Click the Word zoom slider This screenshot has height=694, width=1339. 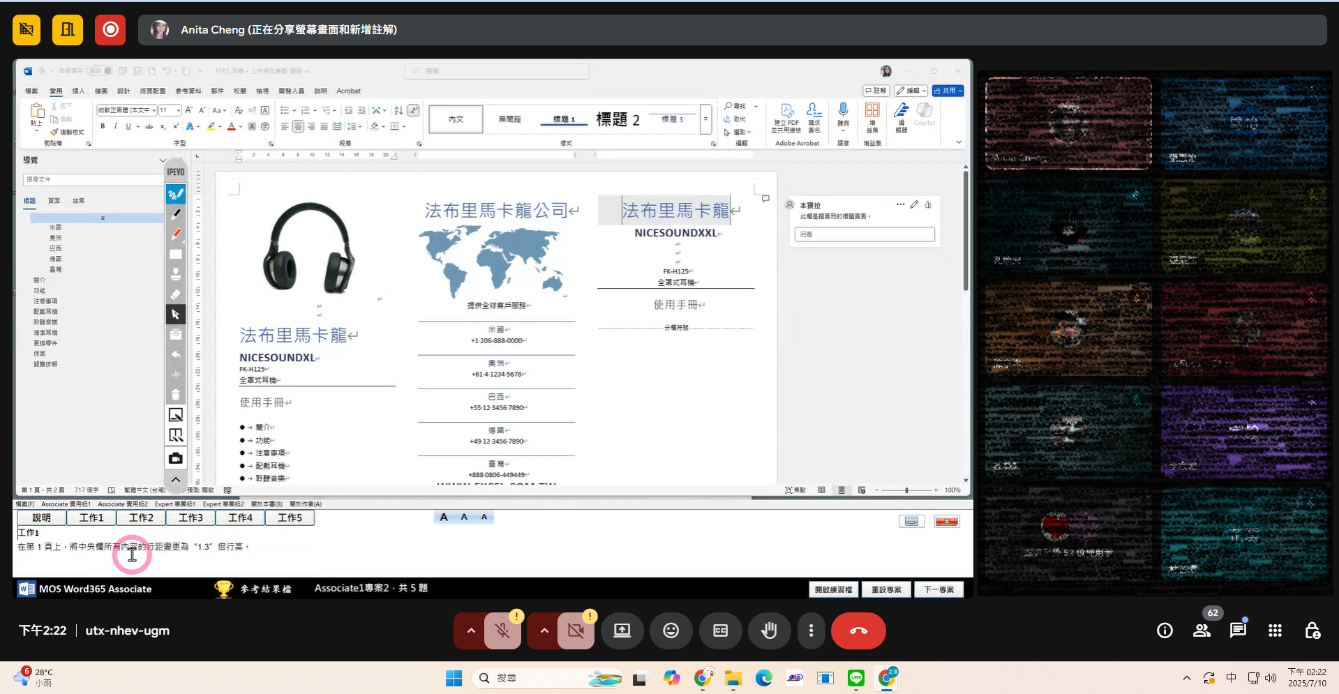tap(906, 490)
